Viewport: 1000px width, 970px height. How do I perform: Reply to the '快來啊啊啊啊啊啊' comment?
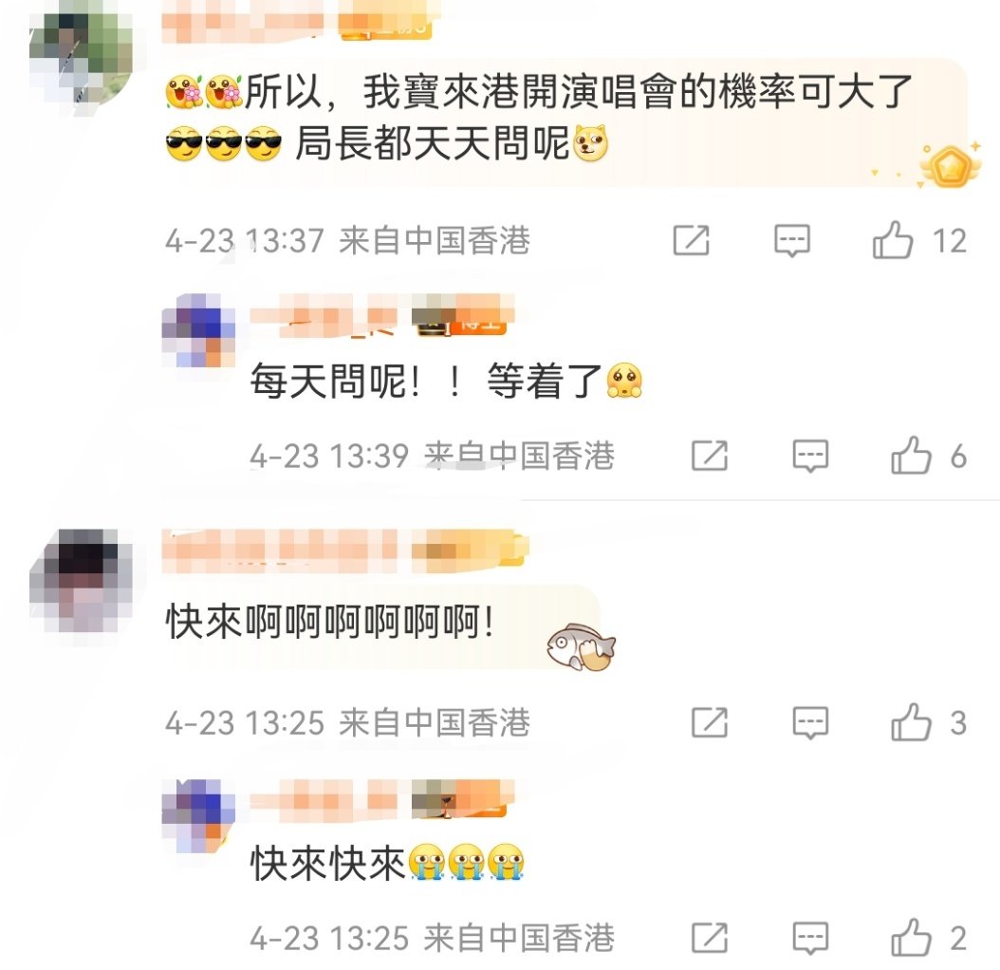point(810,722)
